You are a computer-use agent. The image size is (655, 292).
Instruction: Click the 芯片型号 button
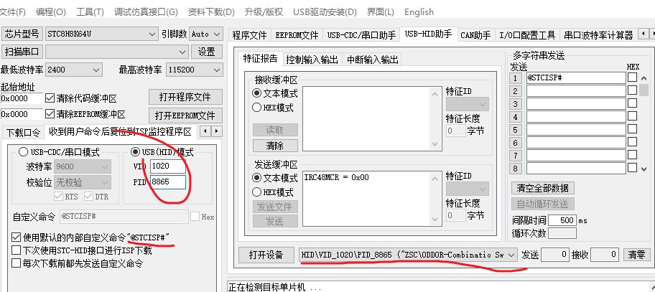pyautogui.click(x=22, y=34)
